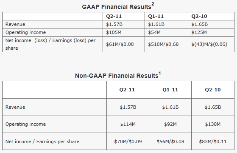Select the Non-GAAP Financial Results heading
237x153 pixels.
(x=118, y=75)
